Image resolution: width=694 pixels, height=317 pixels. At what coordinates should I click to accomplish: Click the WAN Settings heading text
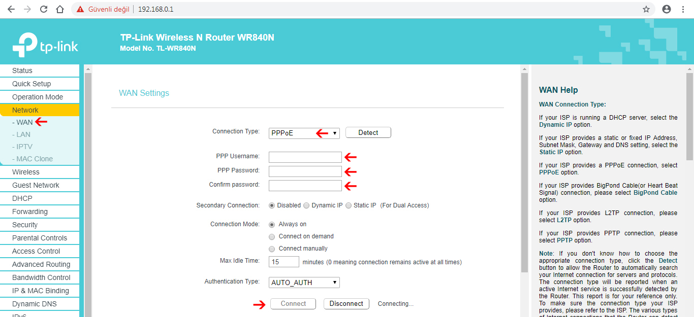click(144, 93)
